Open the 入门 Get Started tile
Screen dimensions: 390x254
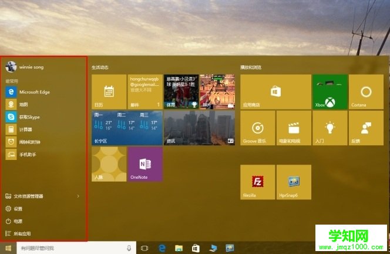tap(330, 128)
